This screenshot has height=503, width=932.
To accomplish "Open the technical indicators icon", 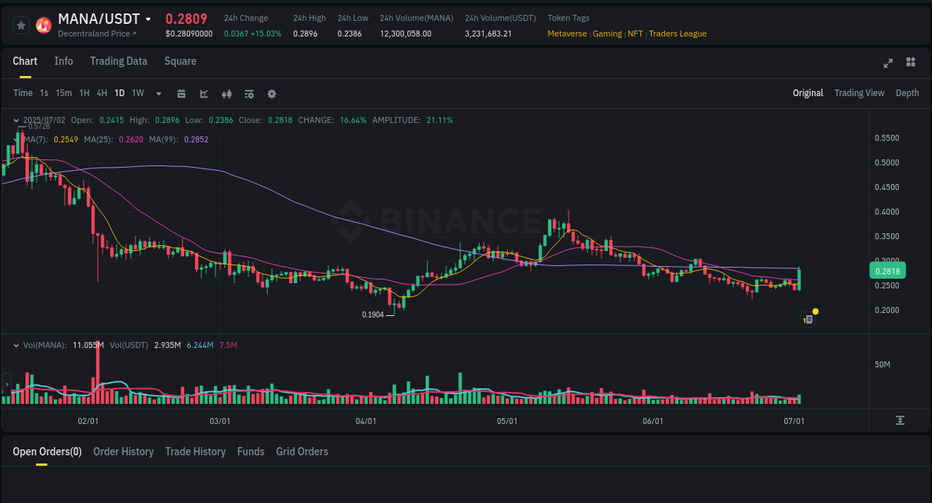I will point(248,93).
